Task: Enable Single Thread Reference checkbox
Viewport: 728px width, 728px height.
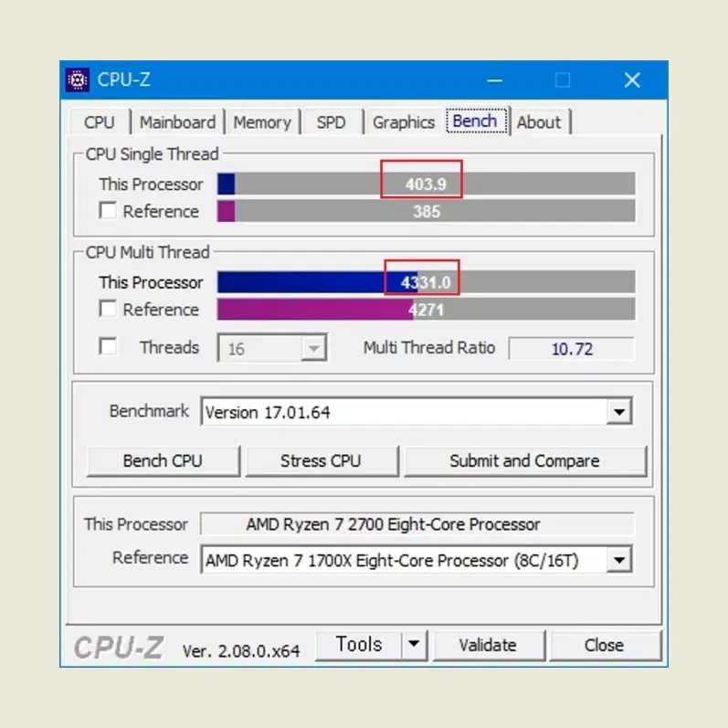Action: pos(108,210)
